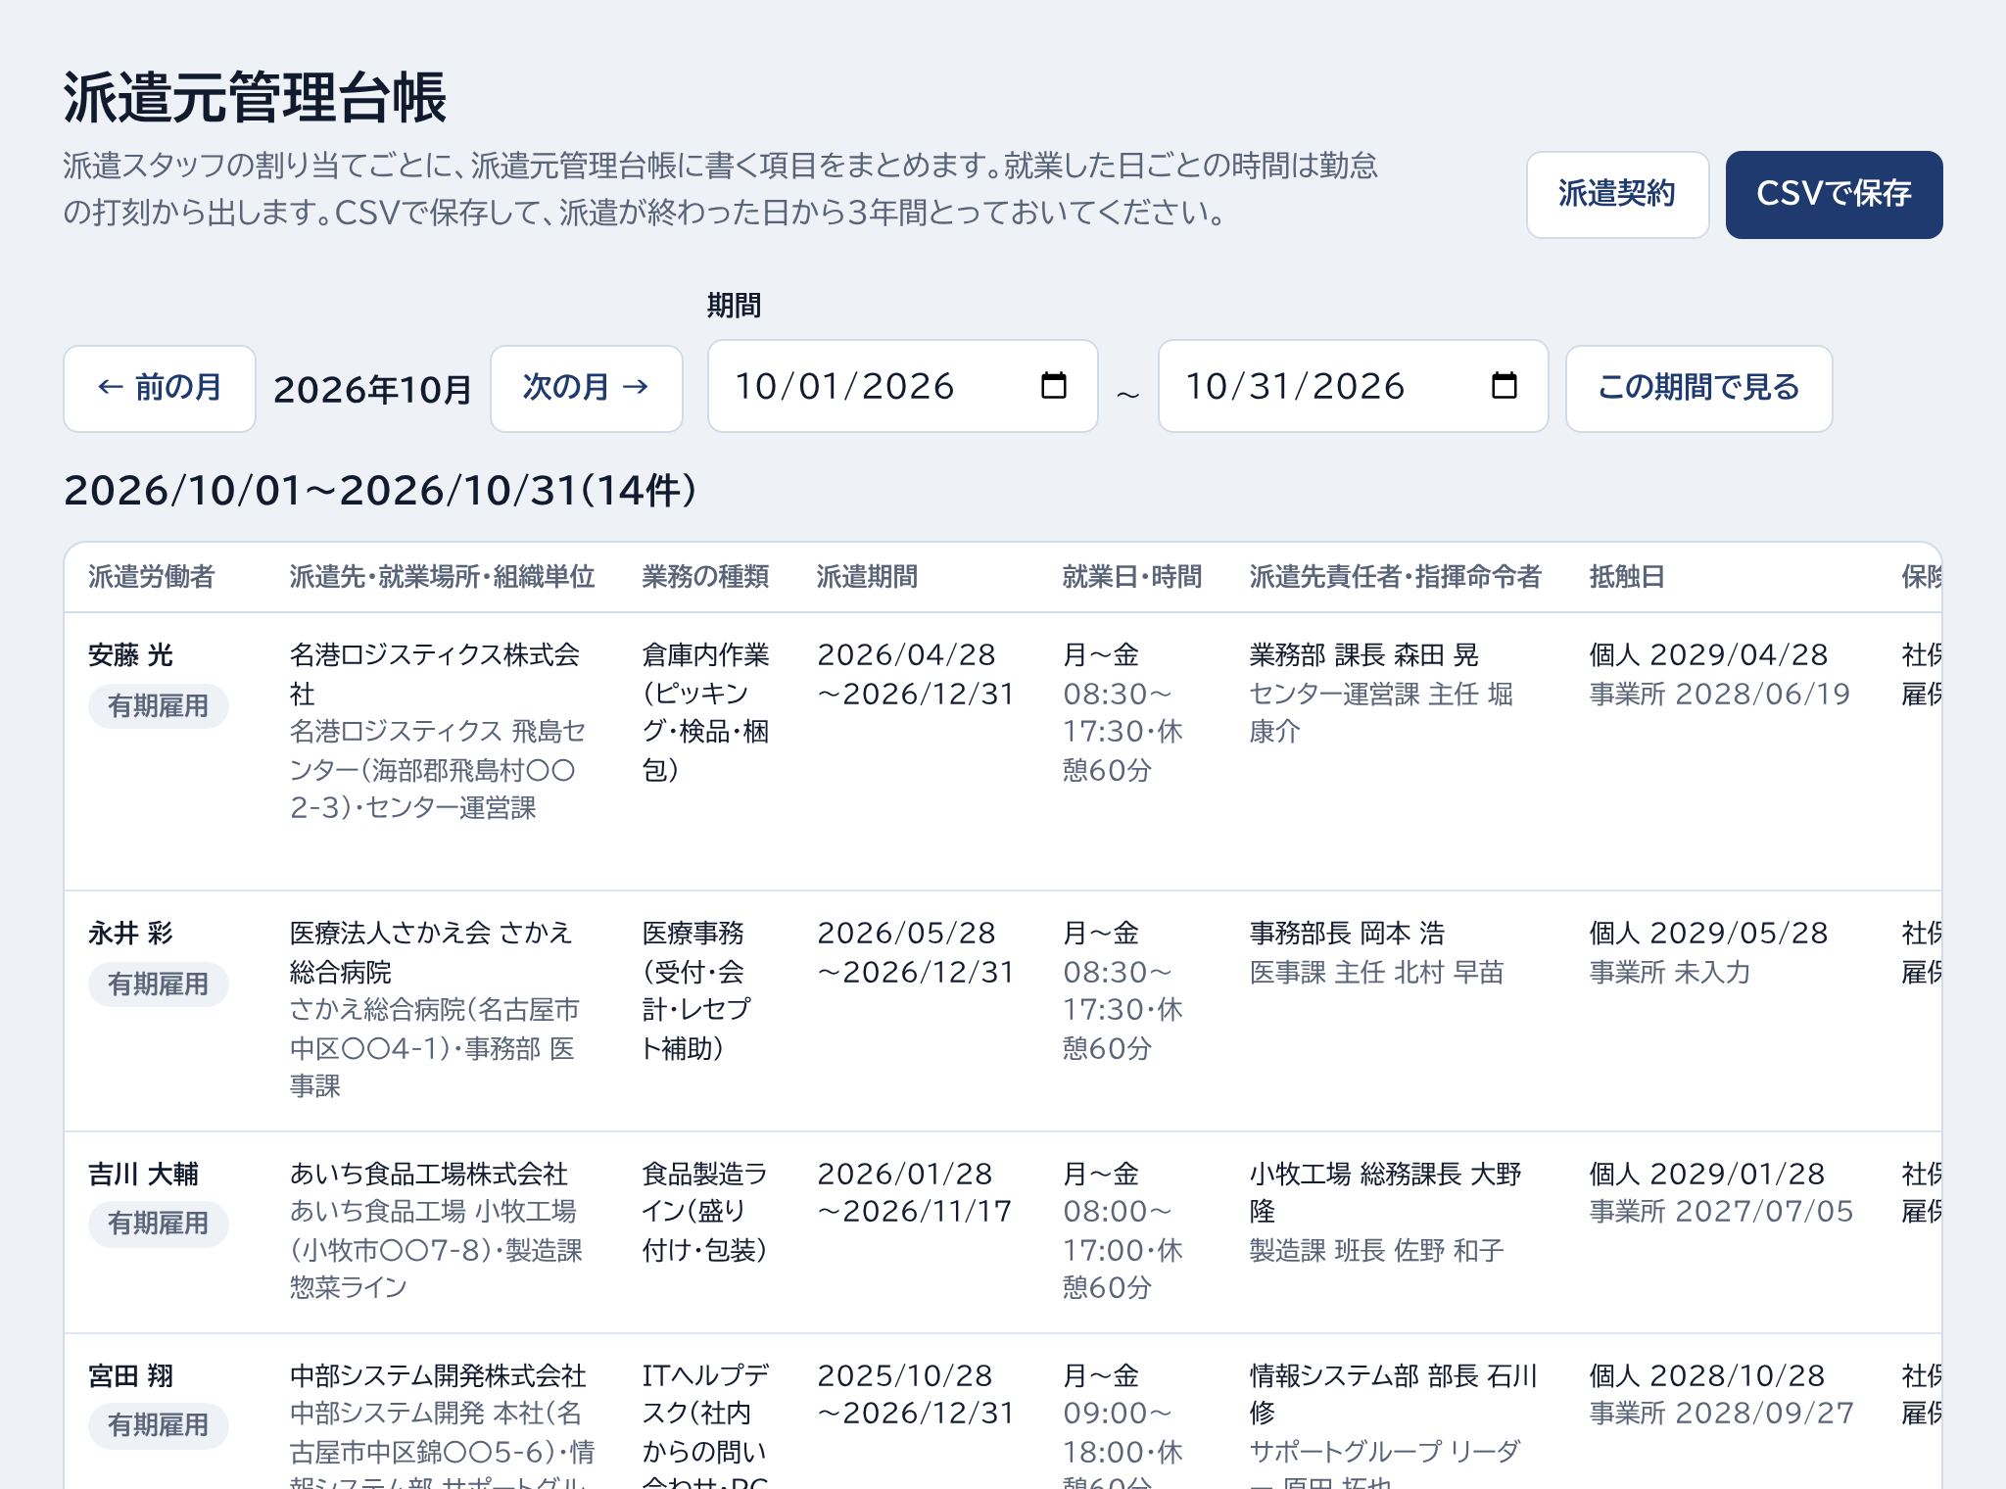
Task: Focus the end date field 10/31/2026
Action: 1353,386
